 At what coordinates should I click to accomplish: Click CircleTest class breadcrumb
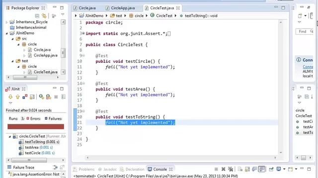(164, 16)
